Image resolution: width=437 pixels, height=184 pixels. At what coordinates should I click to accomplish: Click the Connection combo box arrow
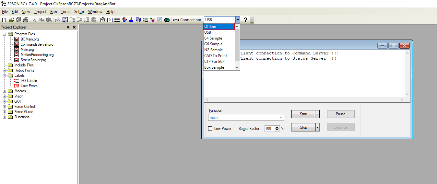pyautogui.click(x=238, y=20)
